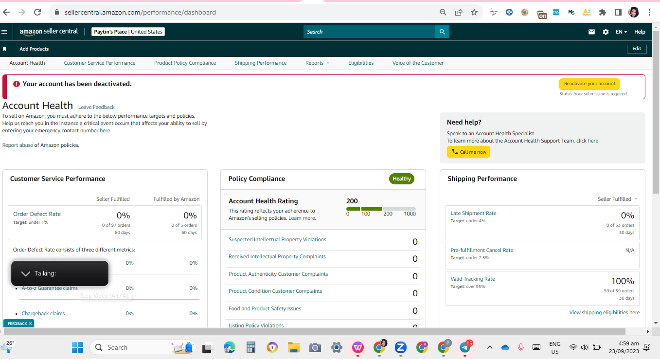
Task: Click the Call me now button
Action: pos(468,152)
